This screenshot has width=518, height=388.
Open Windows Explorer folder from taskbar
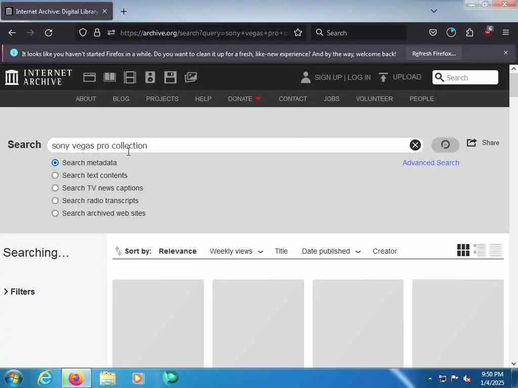107,378
